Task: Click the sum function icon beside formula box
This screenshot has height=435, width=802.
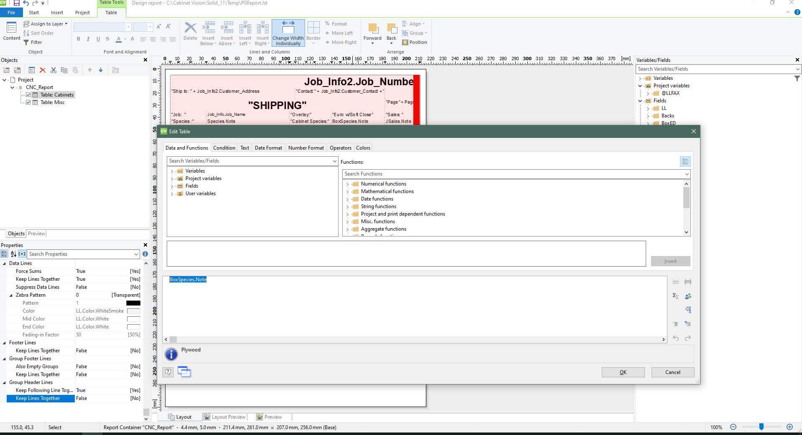Action: click(675, 295)
